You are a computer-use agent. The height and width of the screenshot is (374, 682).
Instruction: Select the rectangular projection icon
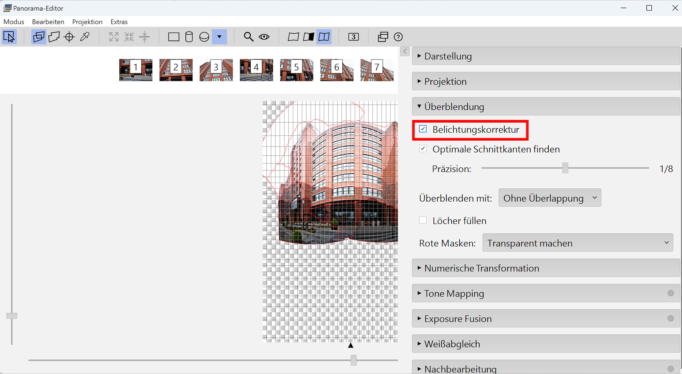tap(174, 37)
